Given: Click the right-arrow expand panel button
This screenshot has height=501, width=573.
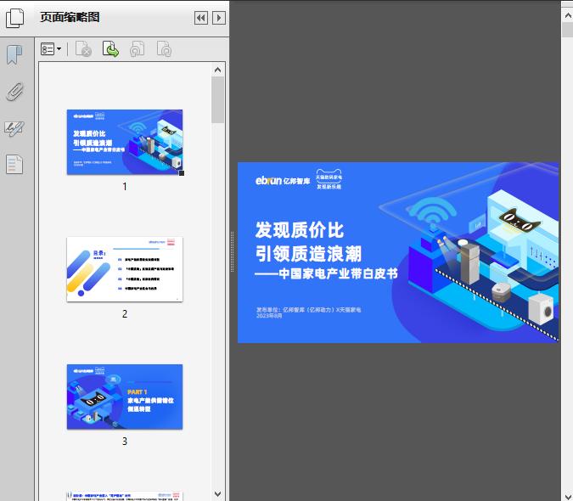Looking at the screenshot, I should (x=219, y=18).
